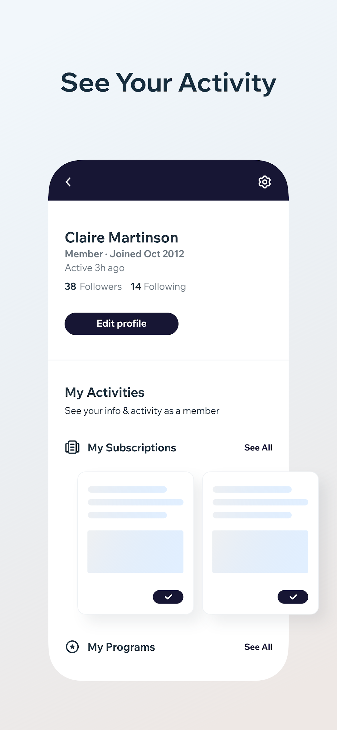View the 14 Following list
337x730 pixels.
pyautogui.click(x=158, y=286)
